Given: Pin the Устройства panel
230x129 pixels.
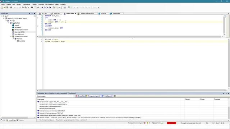Looking at the screenshot, I should click(32, 14).
